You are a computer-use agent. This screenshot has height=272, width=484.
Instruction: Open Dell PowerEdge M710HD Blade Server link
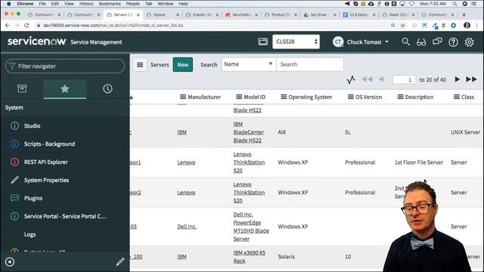point(251,227)
